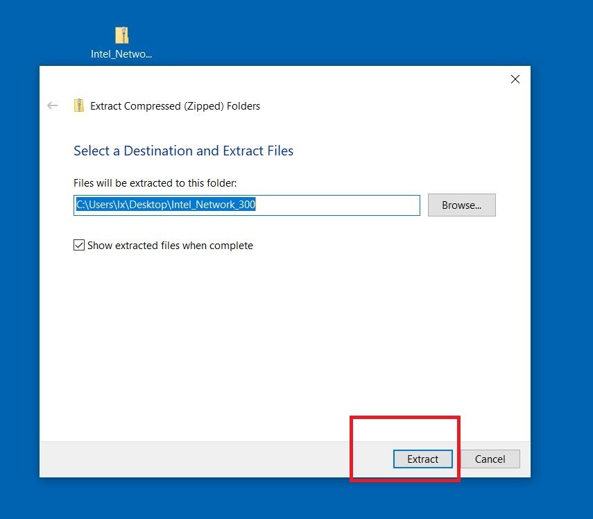Image resolution: width=593 pixels, height=519 pixels.
Task: Click the 'Show extracted files when complete' label
Action: [x=170, y=246]
